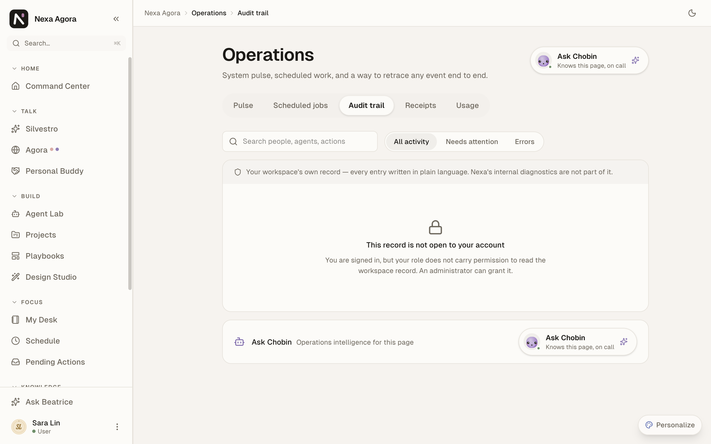This screenshot has width=711, height=444.
Task: Click robot icon beside Ask Chobin label
Action: pos(239,342)
